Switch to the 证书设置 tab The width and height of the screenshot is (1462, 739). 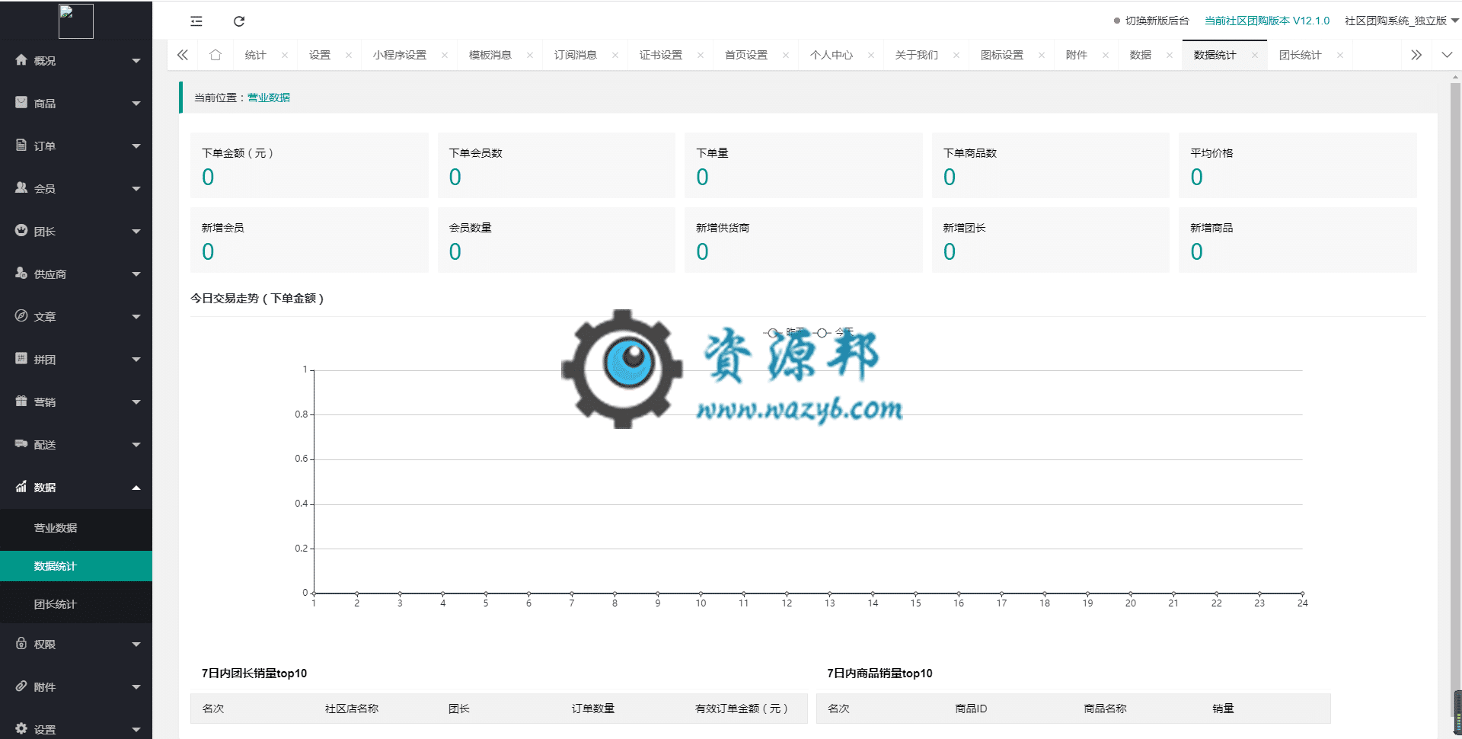point(661,55)
